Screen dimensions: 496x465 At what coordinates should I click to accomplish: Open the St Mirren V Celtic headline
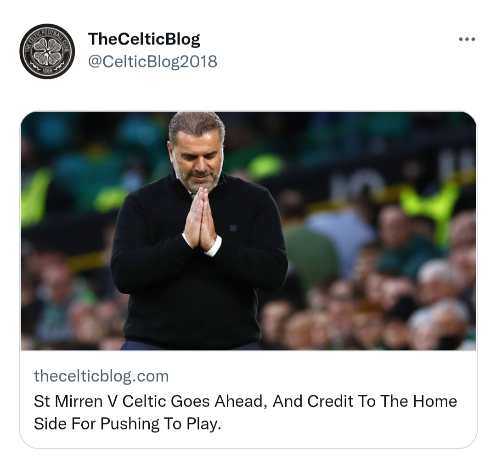point(245,413)
